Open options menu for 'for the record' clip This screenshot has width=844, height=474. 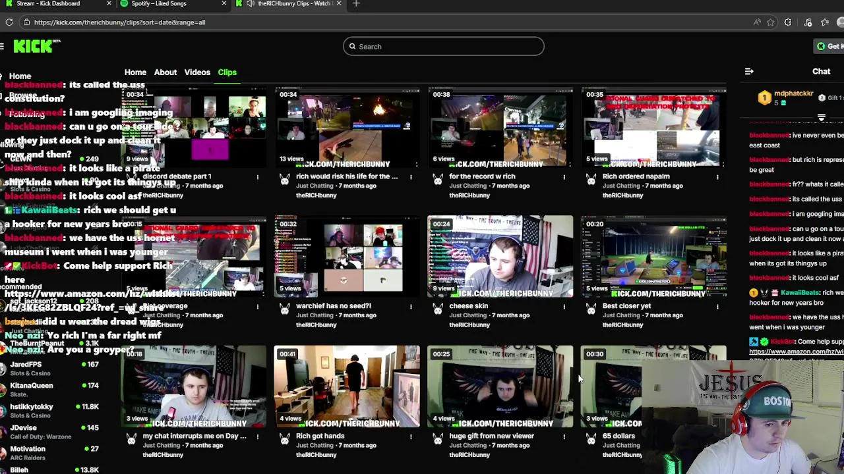[564, 177]
